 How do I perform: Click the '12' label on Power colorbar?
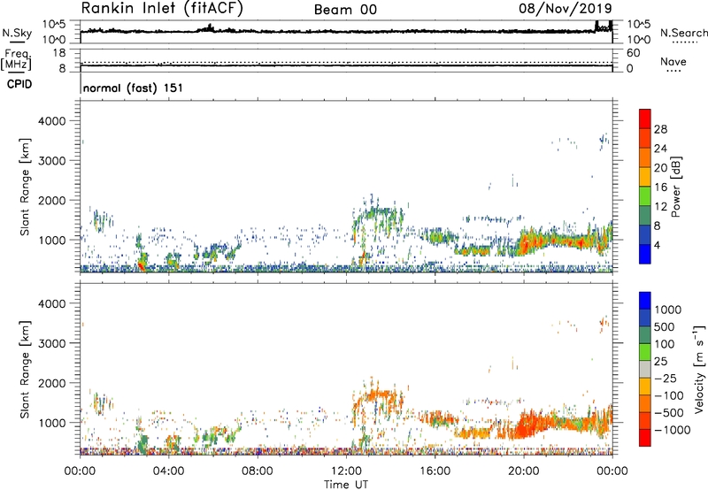tap(660, 207)
